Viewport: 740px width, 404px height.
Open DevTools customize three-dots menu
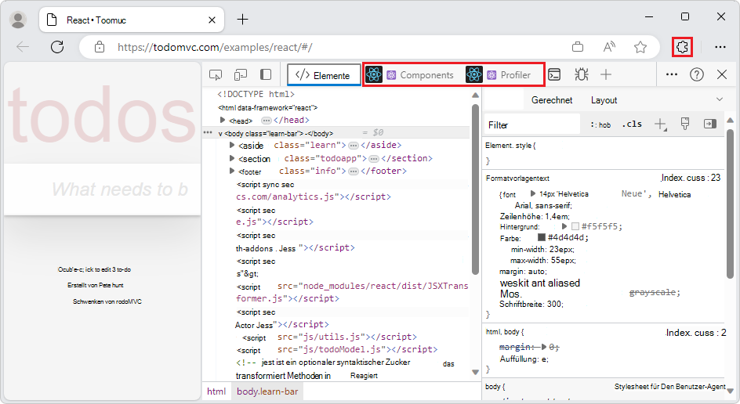672,74
